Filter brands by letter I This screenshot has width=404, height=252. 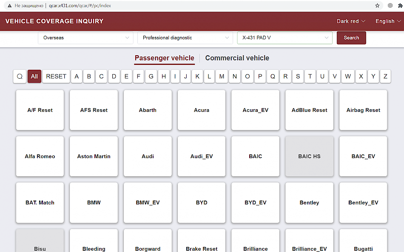click(175, 76)
